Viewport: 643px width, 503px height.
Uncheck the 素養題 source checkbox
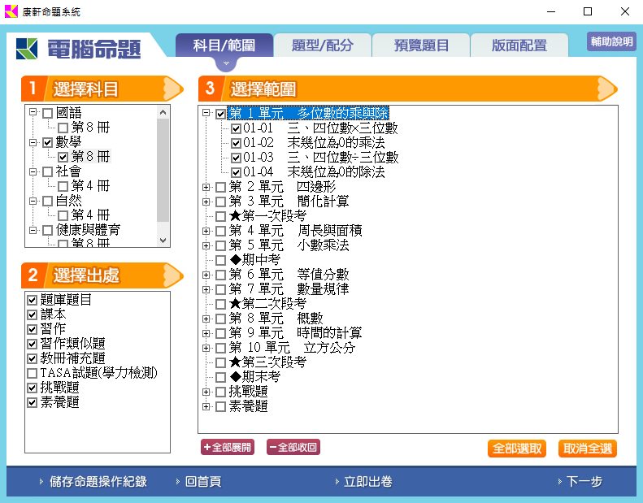coord(32,402)
